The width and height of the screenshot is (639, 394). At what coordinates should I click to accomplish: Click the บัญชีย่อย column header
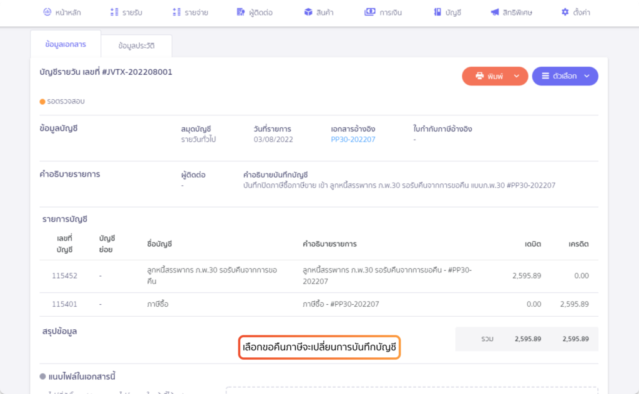(107, 244)
